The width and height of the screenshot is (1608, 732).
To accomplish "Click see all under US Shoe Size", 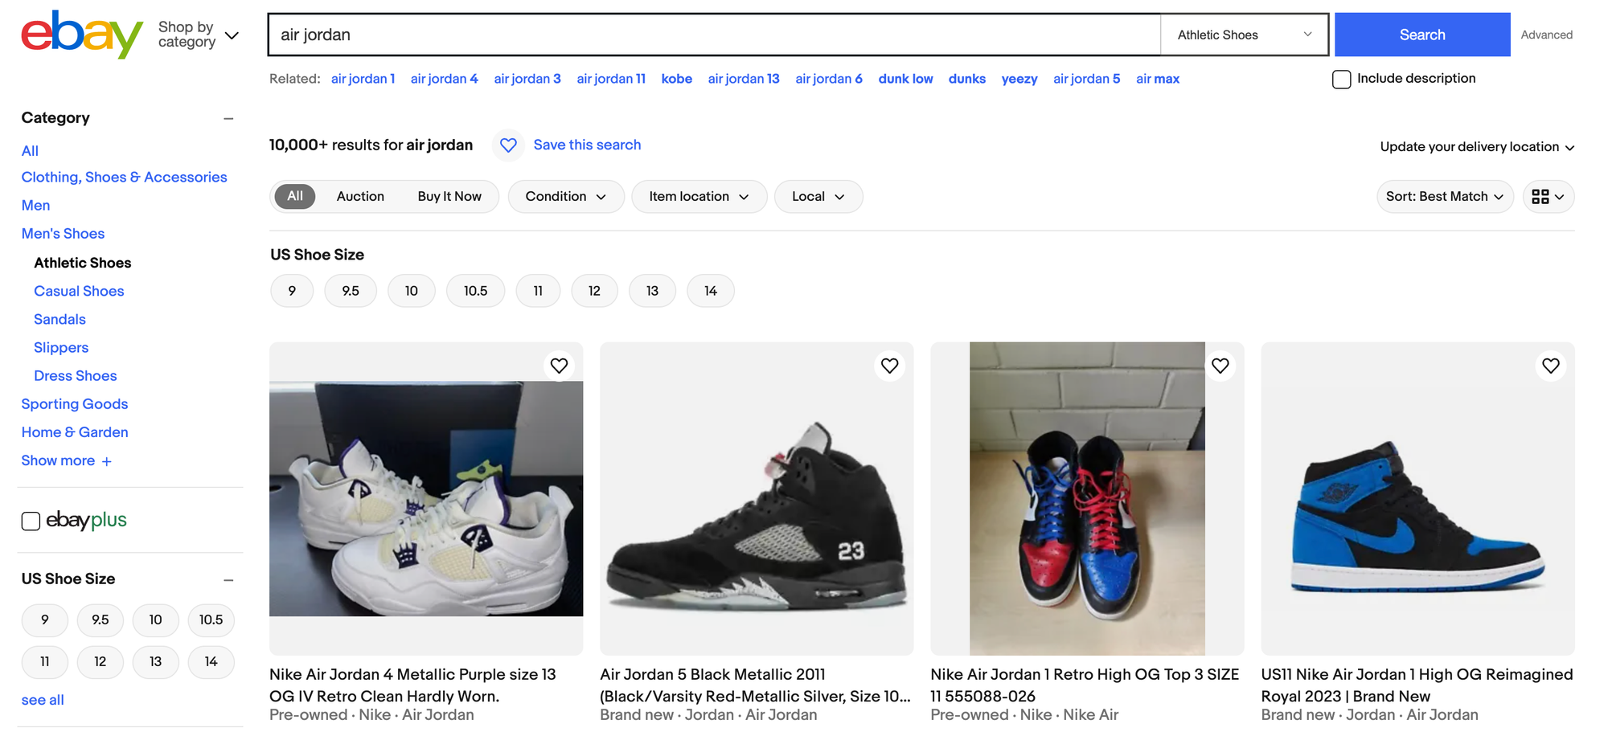I will pos(43,701).
